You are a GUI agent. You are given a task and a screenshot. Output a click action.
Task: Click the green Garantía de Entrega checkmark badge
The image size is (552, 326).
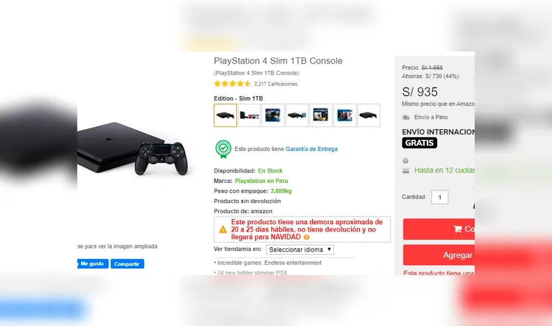(x=222, y=149)
